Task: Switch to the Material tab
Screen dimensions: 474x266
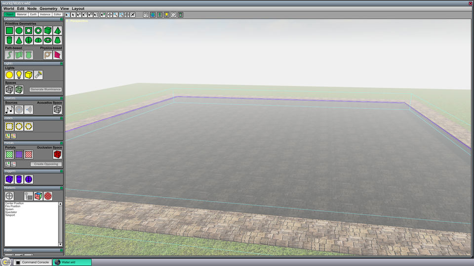Action: (21, 14)
